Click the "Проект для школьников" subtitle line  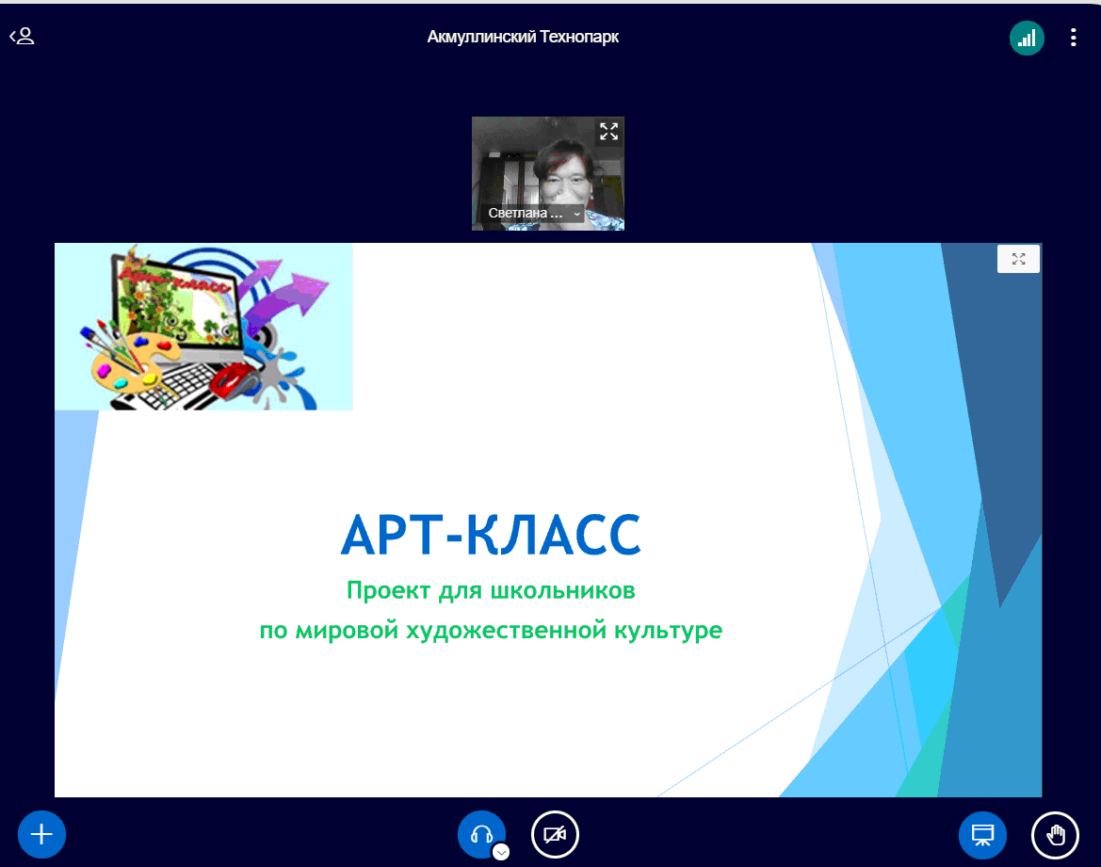click(491, 591)
